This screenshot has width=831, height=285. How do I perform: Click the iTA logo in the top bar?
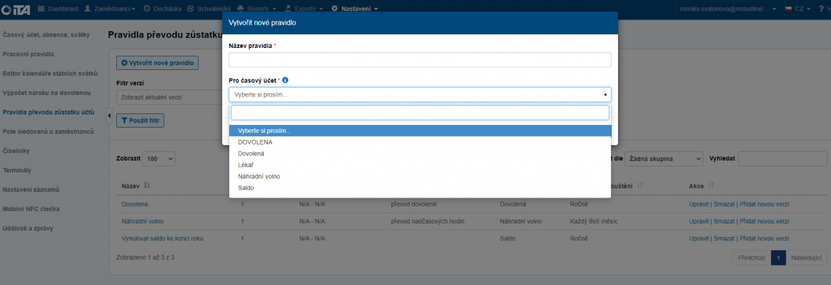(17, 9)
